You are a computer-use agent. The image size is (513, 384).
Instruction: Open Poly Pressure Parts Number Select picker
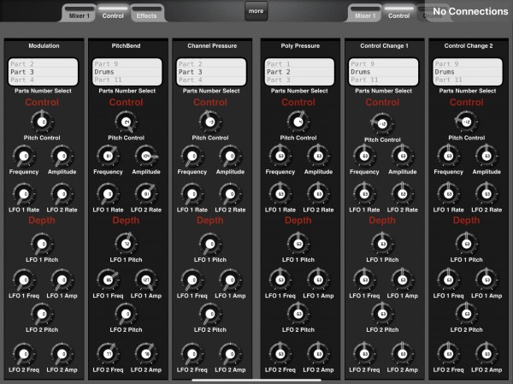(x=299, y=72)
